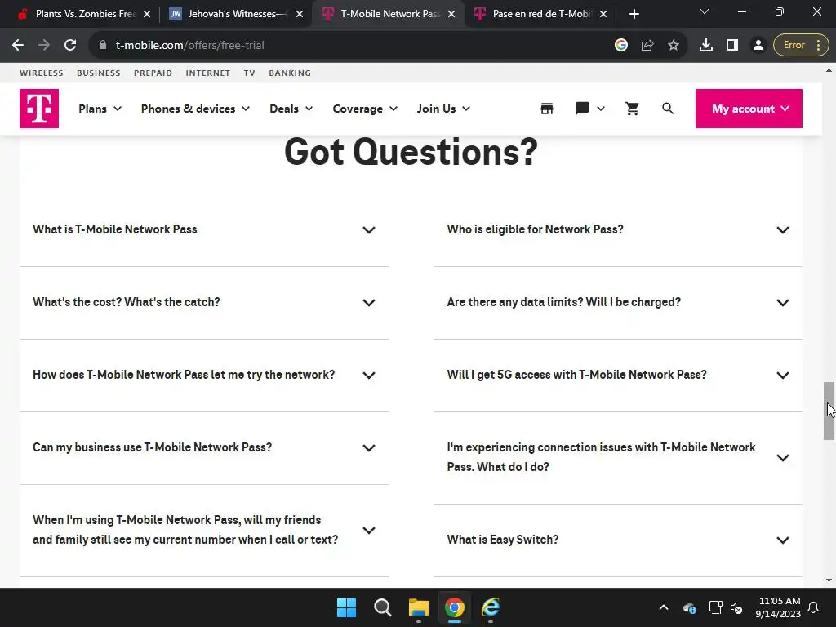Open notifications bell in taskbar

pos(813,607)
